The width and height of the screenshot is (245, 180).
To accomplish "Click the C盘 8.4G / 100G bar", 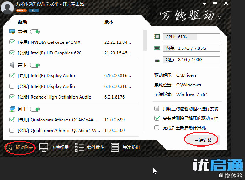I will tap(191, 59).
